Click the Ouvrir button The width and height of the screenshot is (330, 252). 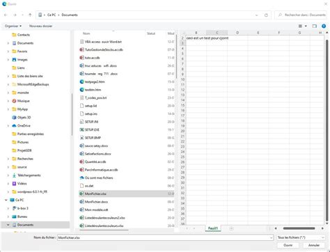pos(288,245)
